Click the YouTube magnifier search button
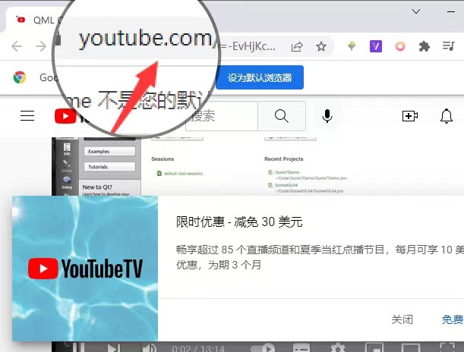Screen dimensions: 464x352 click(x=282, y=116)
